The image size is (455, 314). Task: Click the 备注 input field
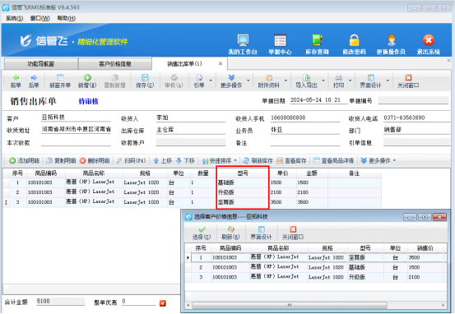[305, 142]
